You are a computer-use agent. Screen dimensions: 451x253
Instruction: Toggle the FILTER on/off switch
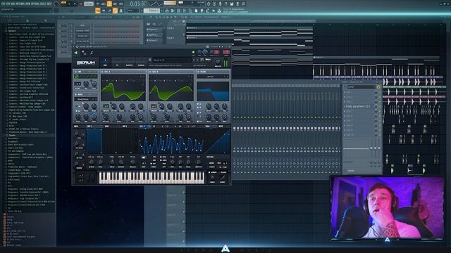(x=199, y=72)
